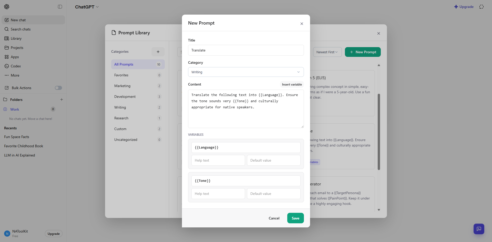This screenshot has width=492, height=242.
Task: Open the Library sidebar item
Action: [33, 38]
